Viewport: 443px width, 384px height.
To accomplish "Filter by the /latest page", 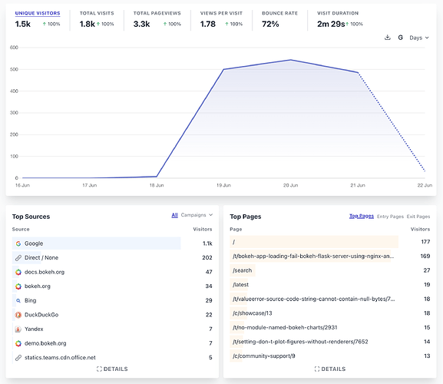I will [x=330, y=284].
